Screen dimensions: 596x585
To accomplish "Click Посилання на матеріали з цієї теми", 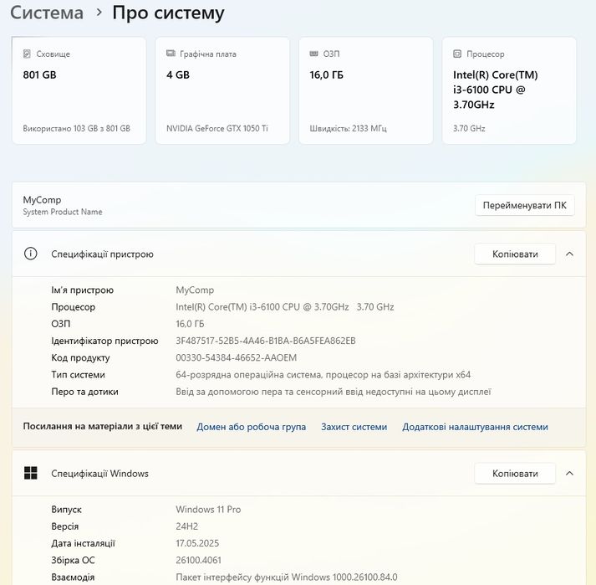I will [x=103, y=426].
